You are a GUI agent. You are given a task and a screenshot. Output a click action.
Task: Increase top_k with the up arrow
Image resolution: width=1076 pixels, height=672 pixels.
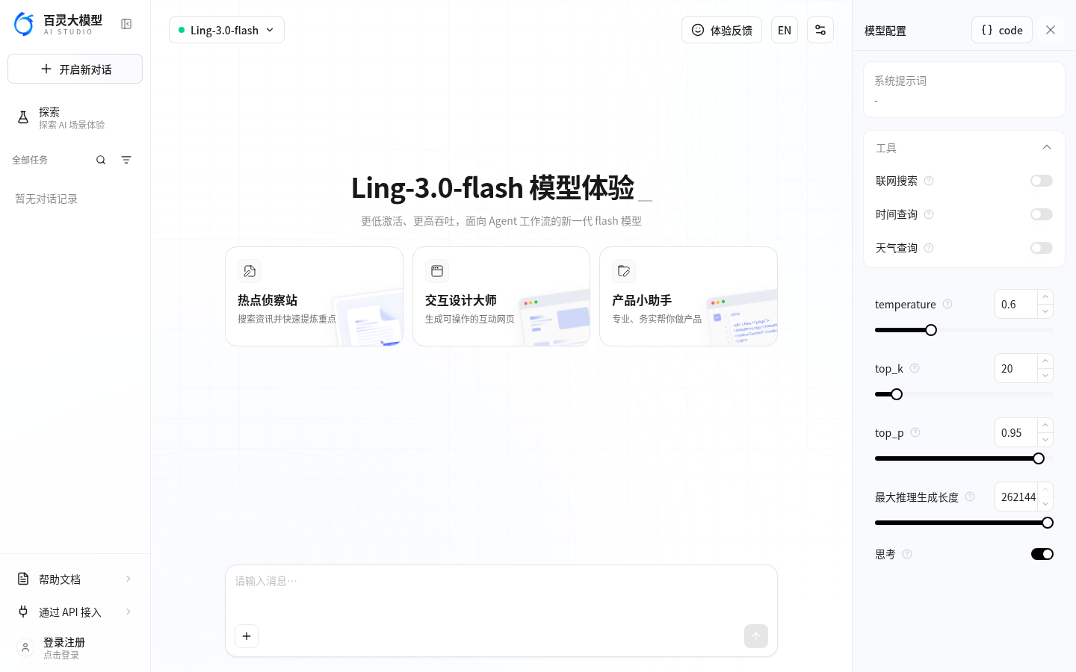(1045, 361)
